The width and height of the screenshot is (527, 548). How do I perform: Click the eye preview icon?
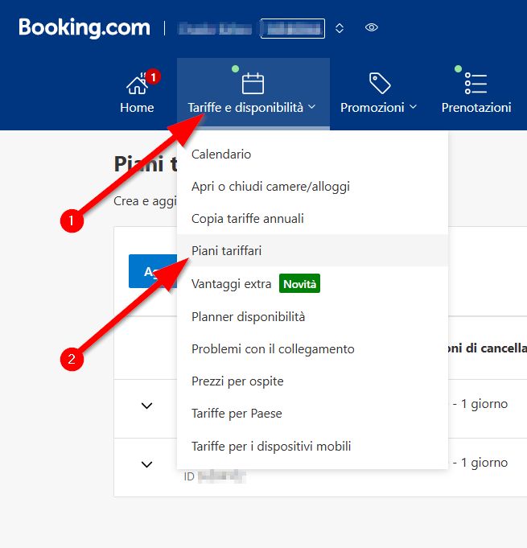click(372, 27)
